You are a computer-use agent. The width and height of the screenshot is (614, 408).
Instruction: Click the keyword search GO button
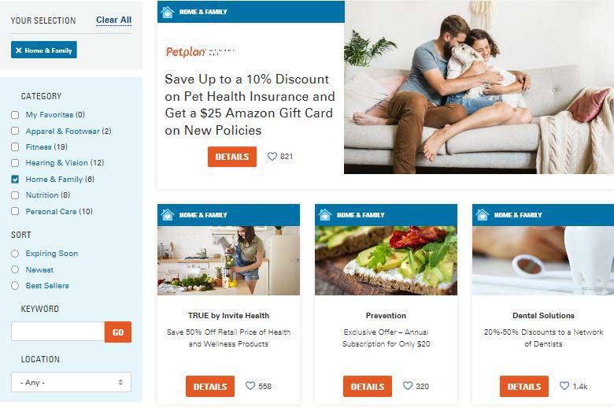pyautogui.click(x=118, y=332)
